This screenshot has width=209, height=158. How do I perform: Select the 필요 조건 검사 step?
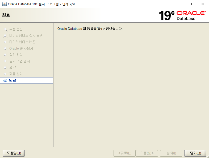[20, 61]
